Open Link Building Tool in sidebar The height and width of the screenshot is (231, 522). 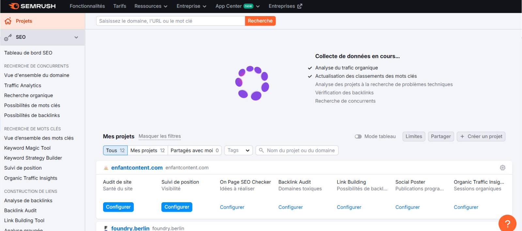coord(24,221)
